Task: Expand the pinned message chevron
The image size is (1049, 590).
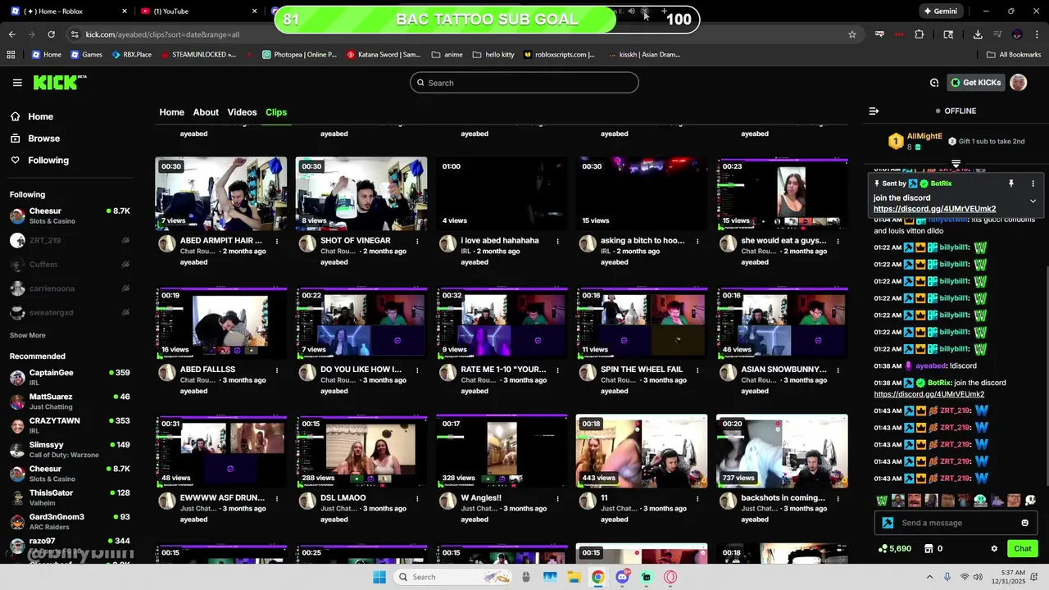Action: [x=1033, y=202]
